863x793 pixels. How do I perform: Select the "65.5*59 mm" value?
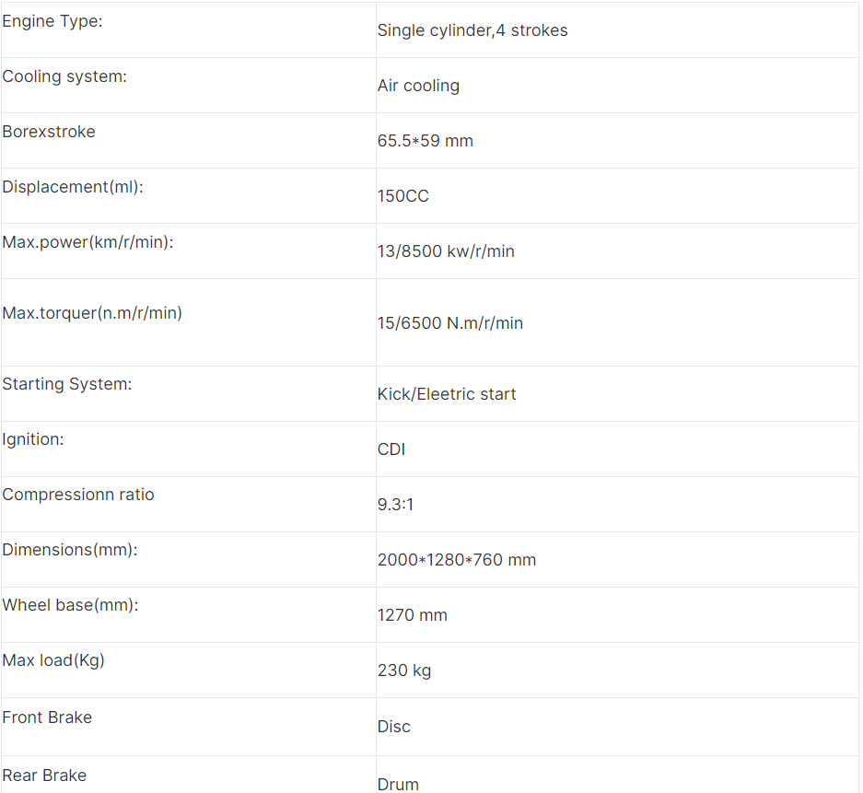tap(426, 141)
